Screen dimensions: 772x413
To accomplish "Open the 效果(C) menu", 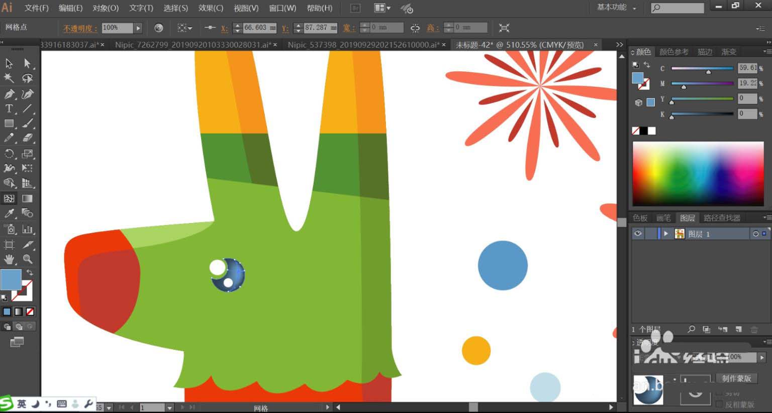I will click(x=211, y=8).
